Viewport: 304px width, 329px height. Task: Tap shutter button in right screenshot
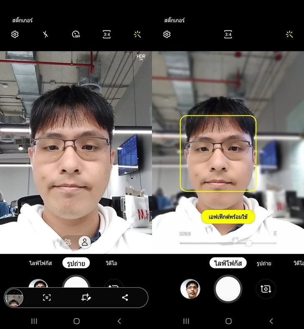(228, 289)
